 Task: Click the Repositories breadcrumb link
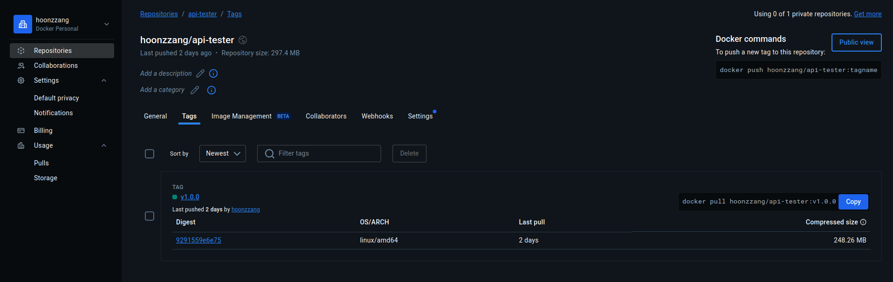click(159, 14)
